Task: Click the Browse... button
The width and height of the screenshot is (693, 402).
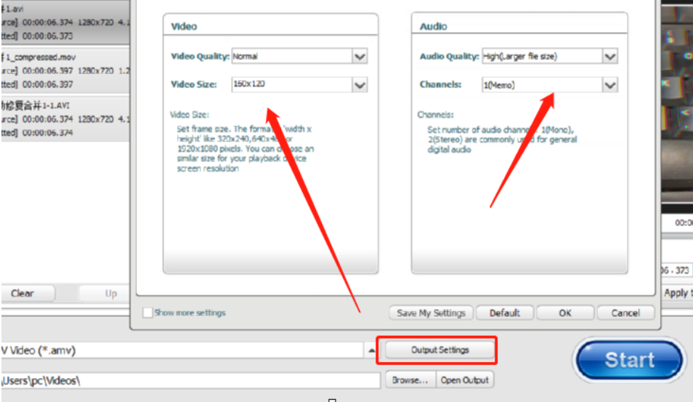Action: point(410,380)
